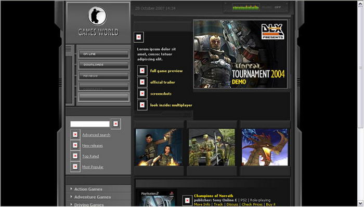Open the On Line menu button
364x207 pixels.
(104, 54)
